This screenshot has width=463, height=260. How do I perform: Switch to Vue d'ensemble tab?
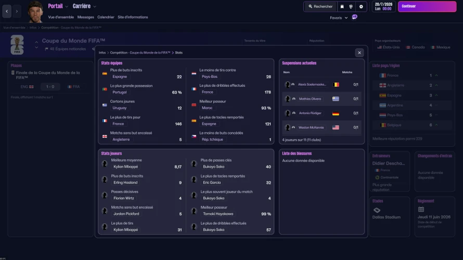61,17
